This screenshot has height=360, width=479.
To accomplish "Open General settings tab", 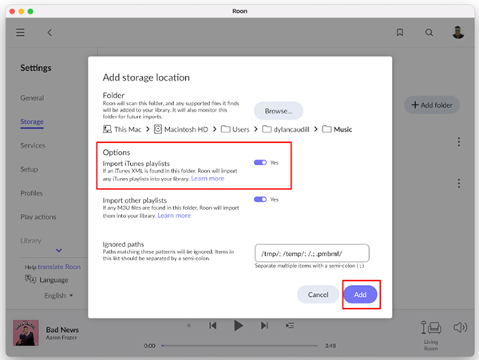I will 32,97.
